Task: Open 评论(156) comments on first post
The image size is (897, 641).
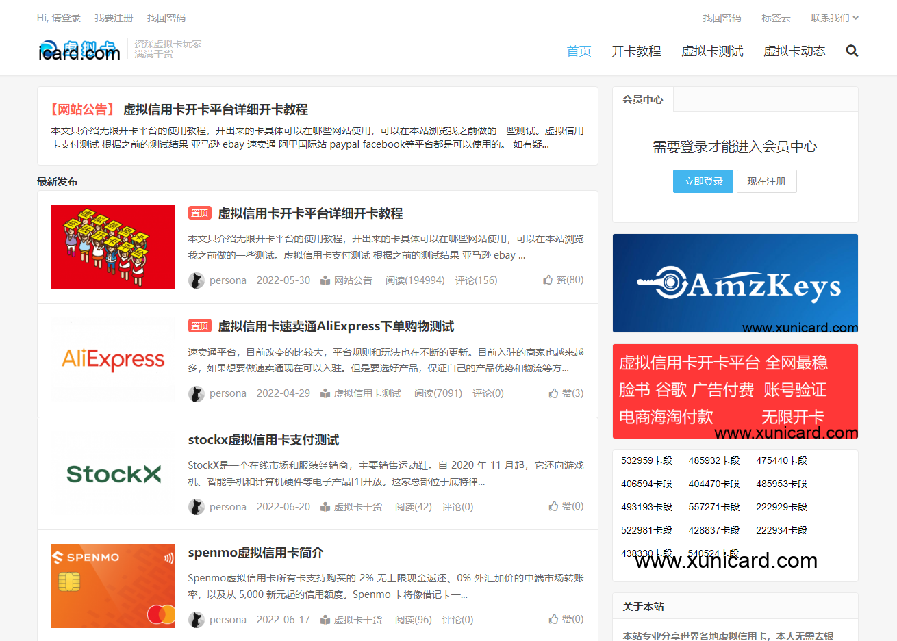Action: click(x=477, y=280)
